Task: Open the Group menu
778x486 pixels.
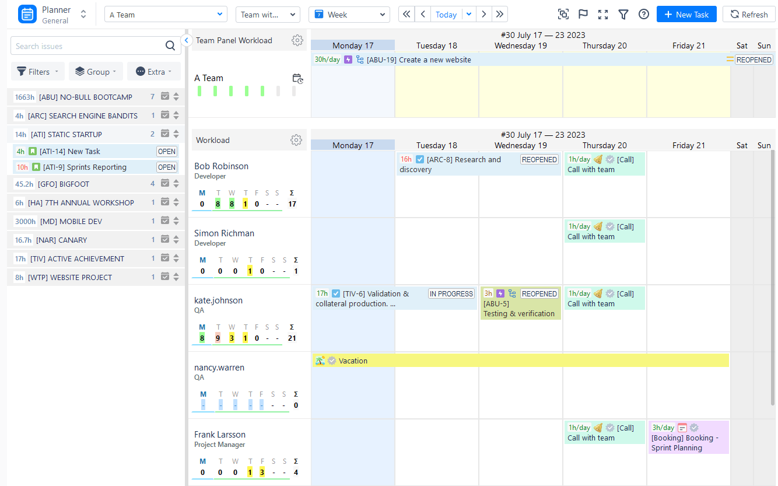Action: click(x=96, y=72)
